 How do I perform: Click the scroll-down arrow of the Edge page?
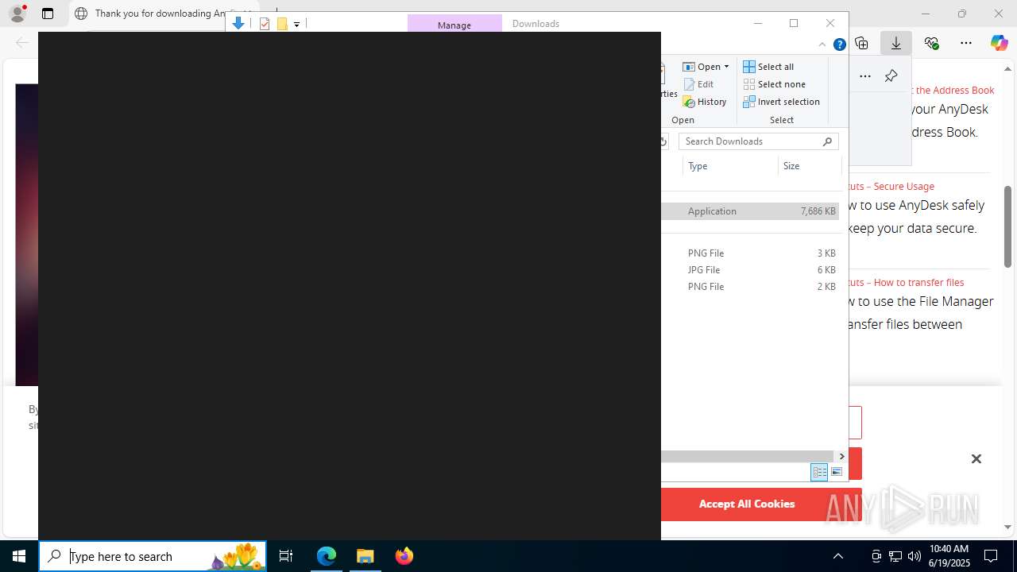tap(1007, 527)
